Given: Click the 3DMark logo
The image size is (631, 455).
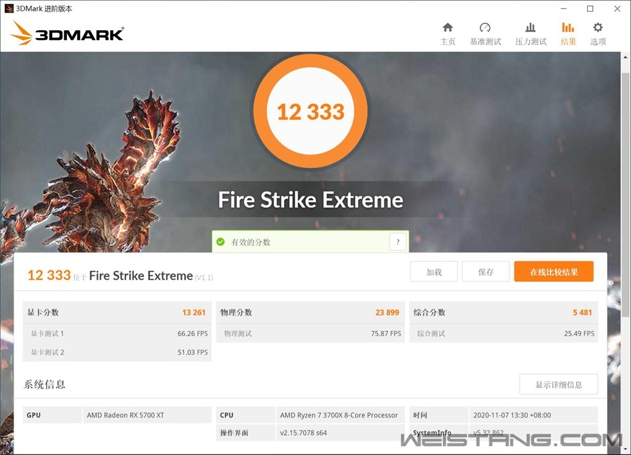Looking at the screenshot, I should click(67, 33).
